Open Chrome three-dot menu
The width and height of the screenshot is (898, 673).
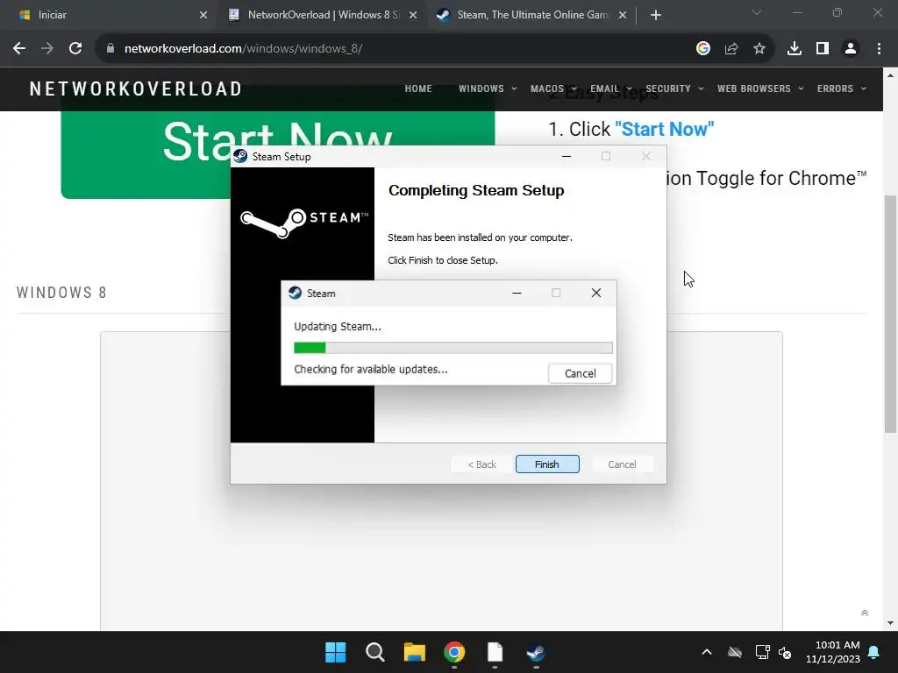click(x=879, y=49)
